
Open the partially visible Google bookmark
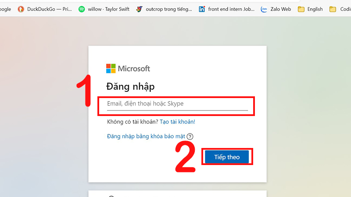4,9
